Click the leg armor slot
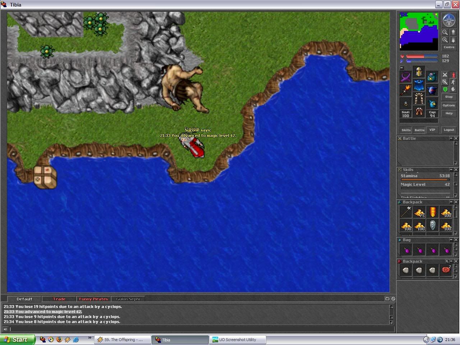This screenshot has height=345, width=460. (419, 98)
